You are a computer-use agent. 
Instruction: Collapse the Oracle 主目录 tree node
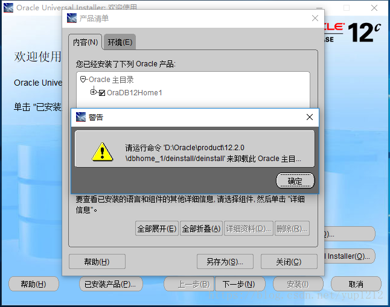click(83, 79)
